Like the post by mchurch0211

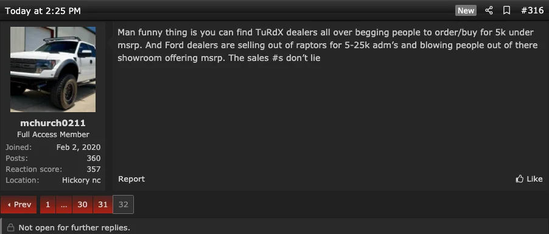coord(529,179)
